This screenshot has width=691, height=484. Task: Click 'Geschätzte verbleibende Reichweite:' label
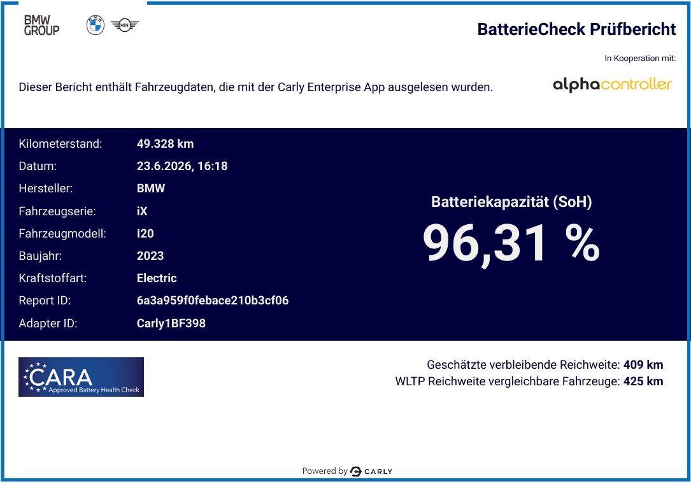tap(523, 365)
